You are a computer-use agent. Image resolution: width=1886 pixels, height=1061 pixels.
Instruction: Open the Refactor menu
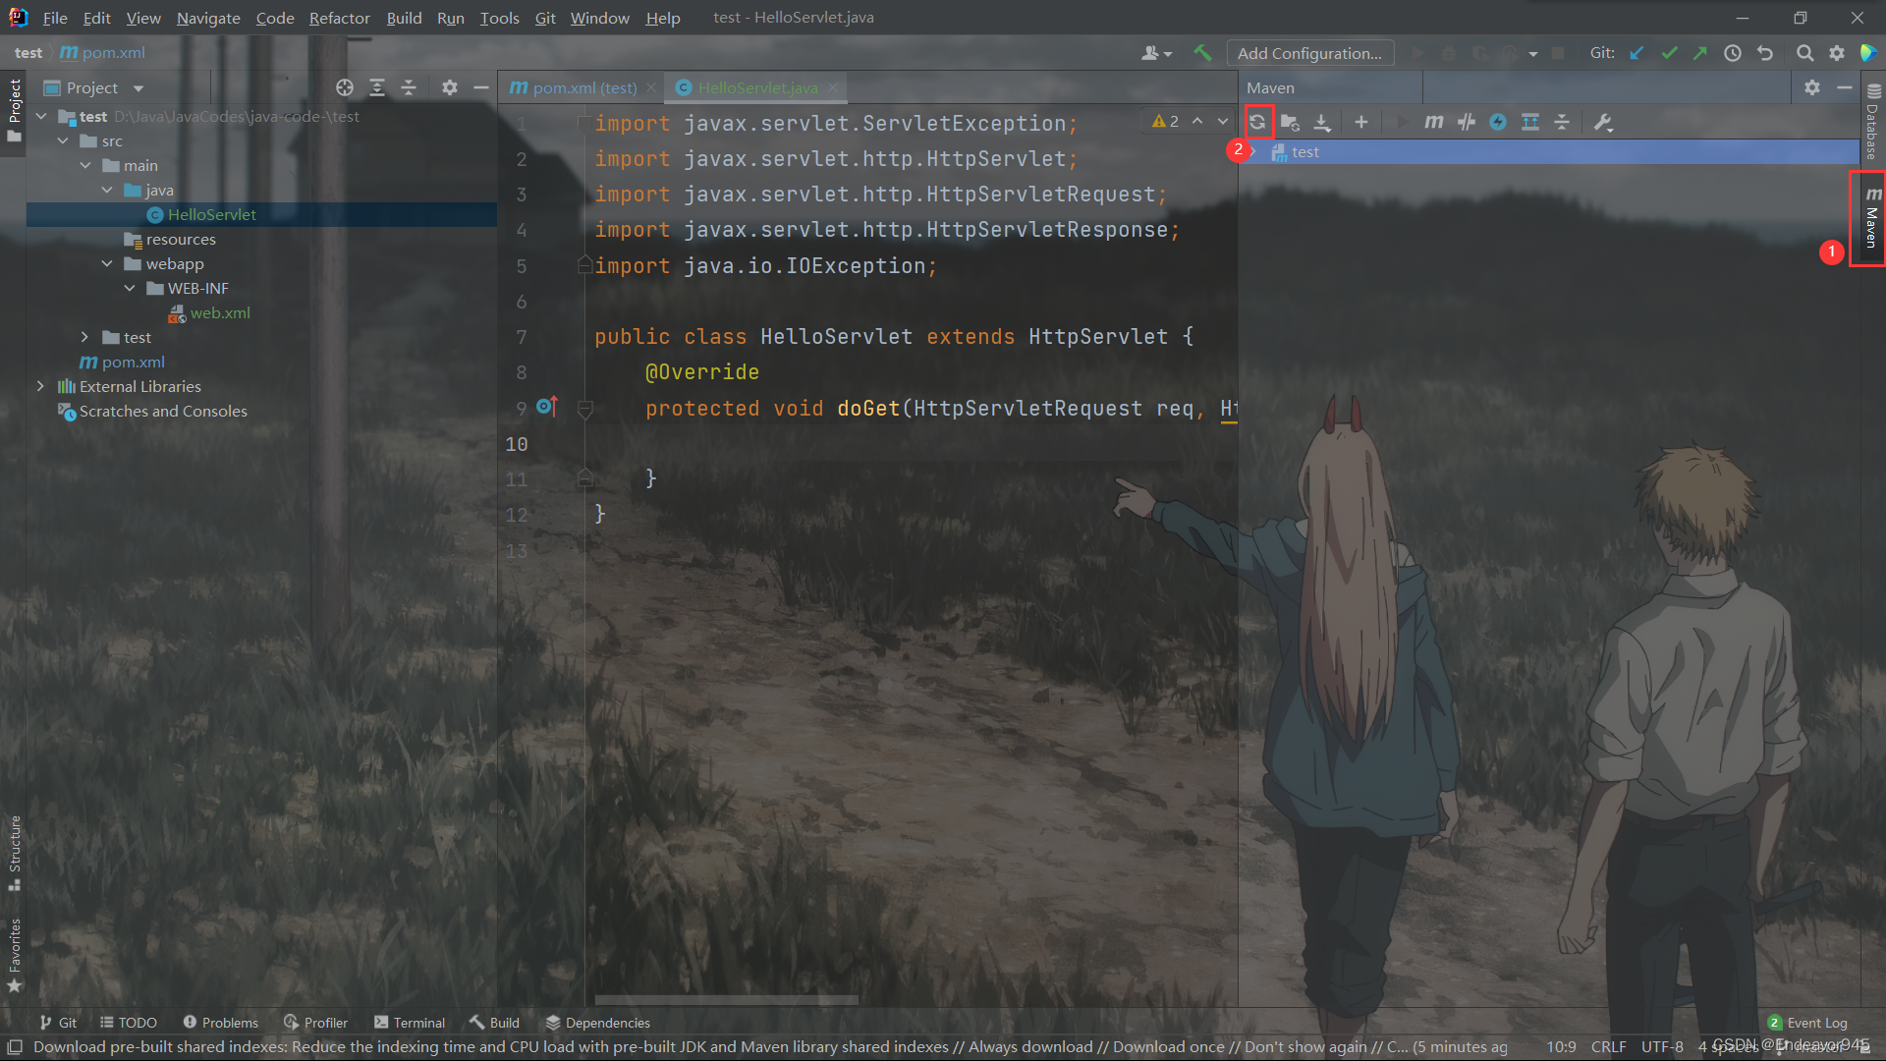pyautogui.click(x=339, y=18)
